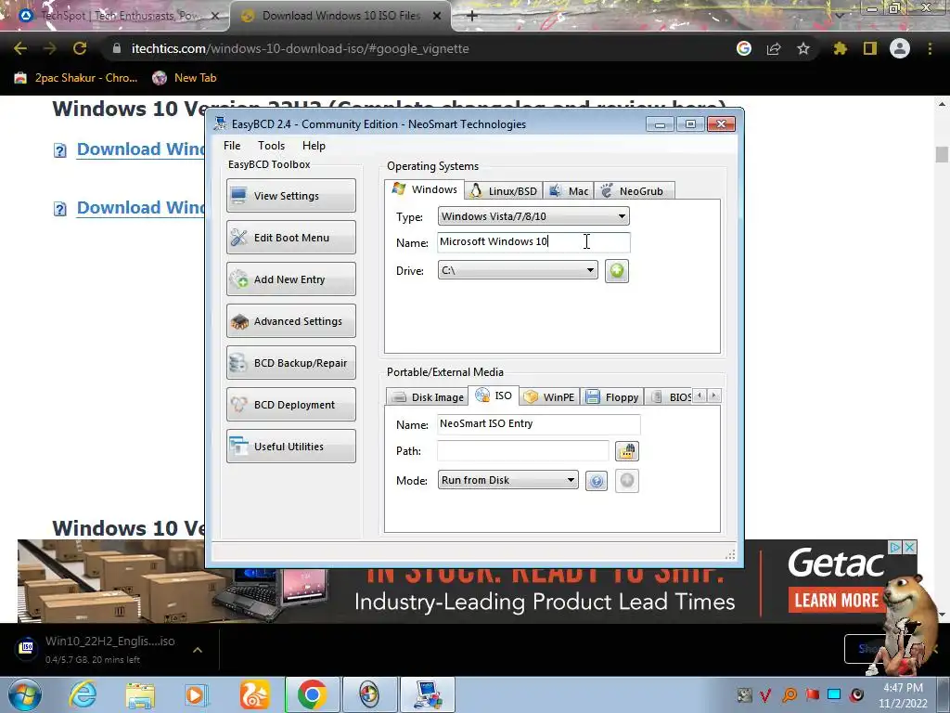Click the empty ISO Path field
950x713 pixels.
(523, 450)
